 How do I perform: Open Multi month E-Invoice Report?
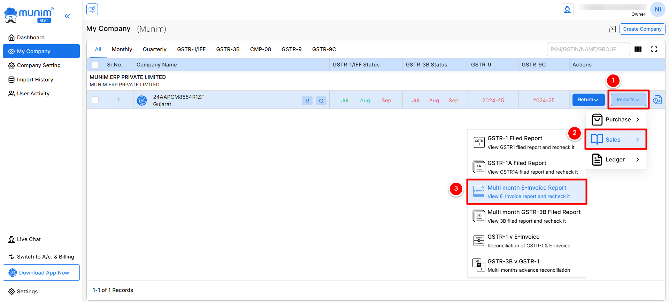point(526,192)
